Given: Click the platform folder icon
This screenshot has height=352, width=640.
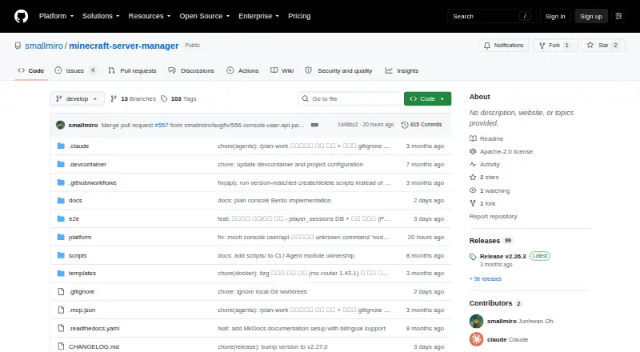Looking at the screenshot, I should point(61,238).
